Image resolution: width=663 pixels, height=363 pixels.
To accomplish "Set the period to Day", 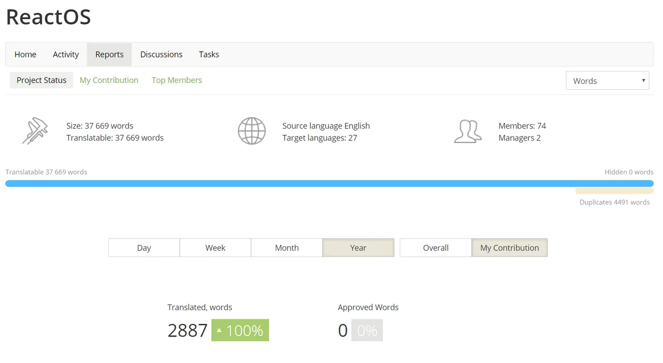I will [144, 248].
